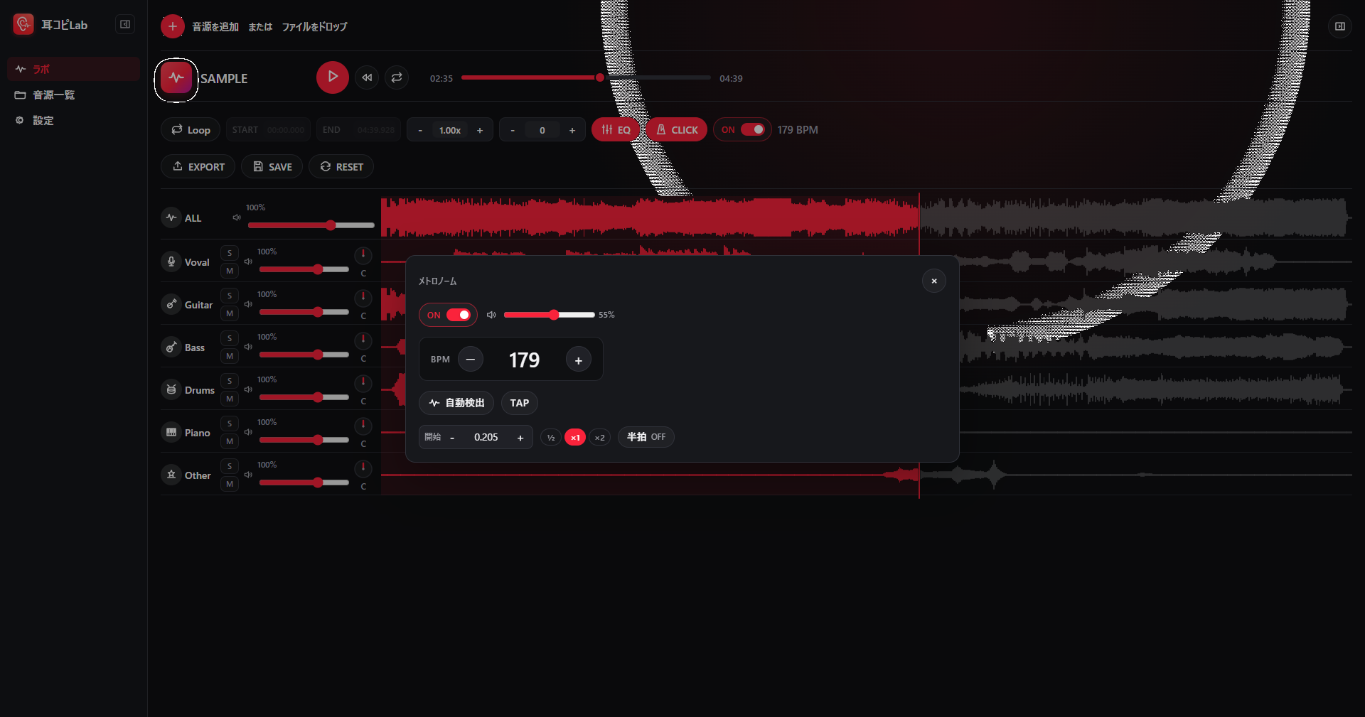This screenshot has height=717, width=1365.
Task: Open the EQ panel
Action: coord(616,130)
